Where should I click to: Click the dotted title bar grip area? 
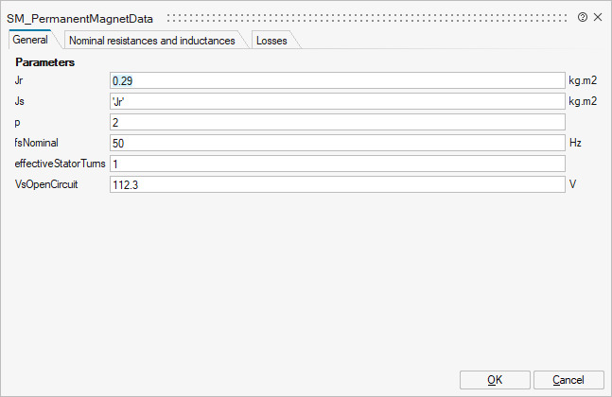(x=369, y=18)
